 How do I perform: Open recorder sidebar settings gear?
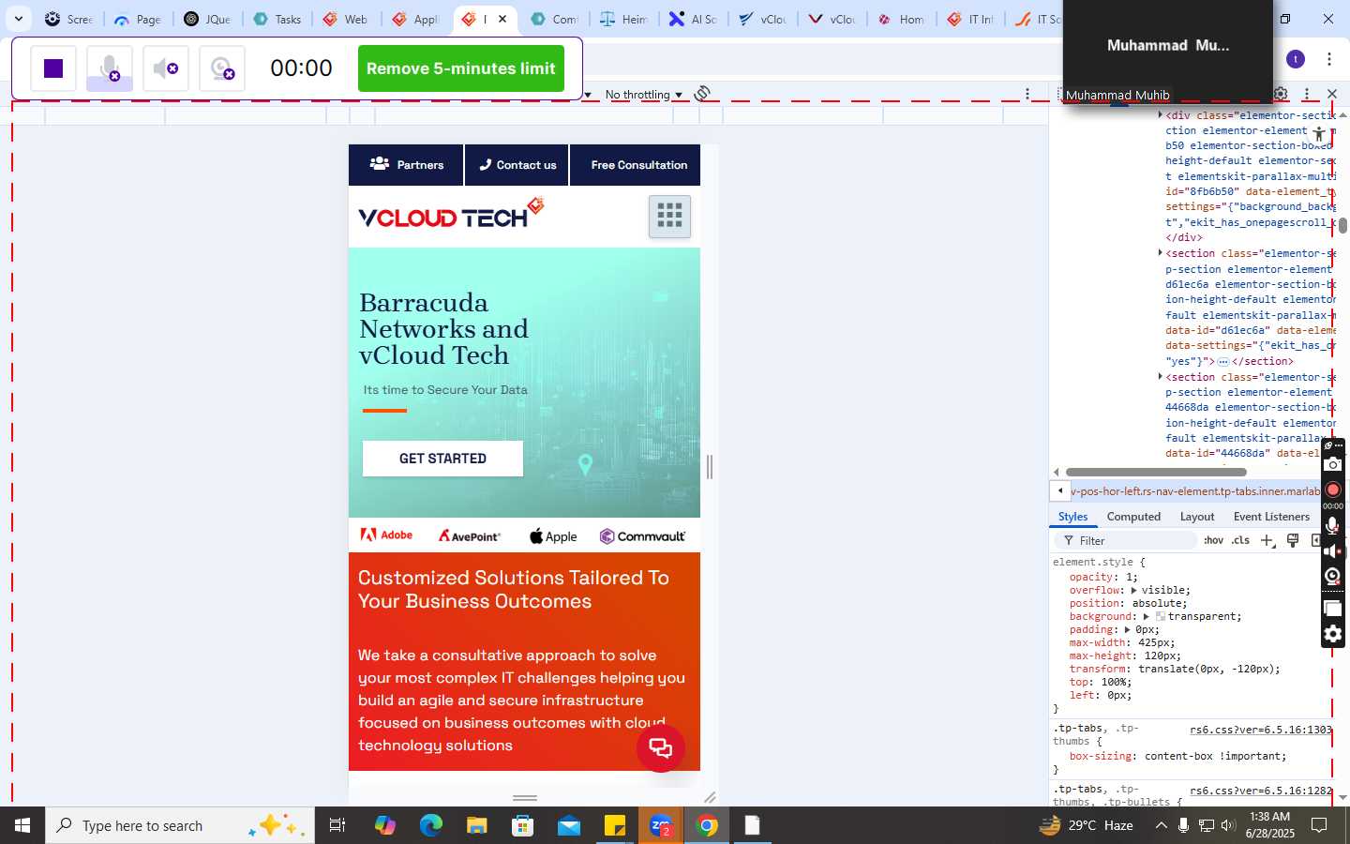[x=1333, y=634]
